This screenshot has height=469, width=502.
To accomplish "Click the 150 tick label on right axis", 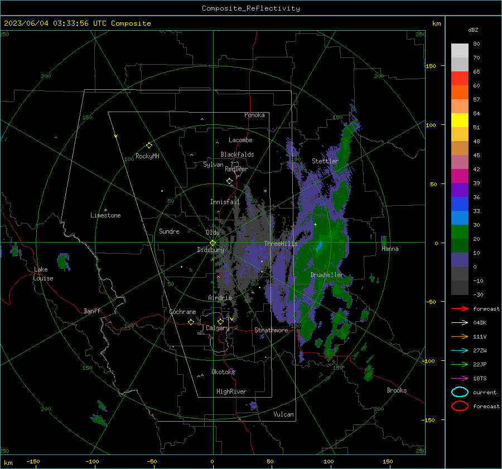I will pyautogui.click(x=431, y=66).
